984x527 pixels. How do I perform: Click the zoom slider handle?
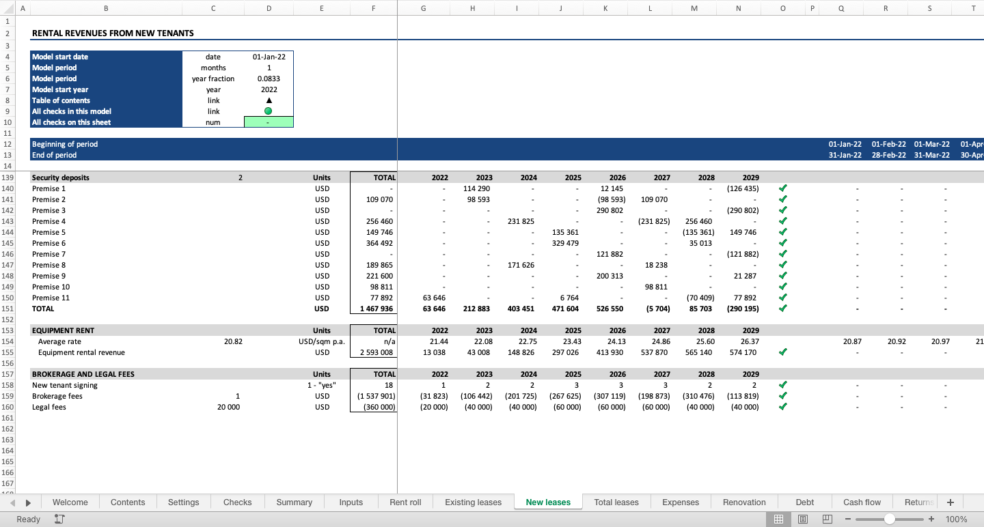(x=890, y=519)
